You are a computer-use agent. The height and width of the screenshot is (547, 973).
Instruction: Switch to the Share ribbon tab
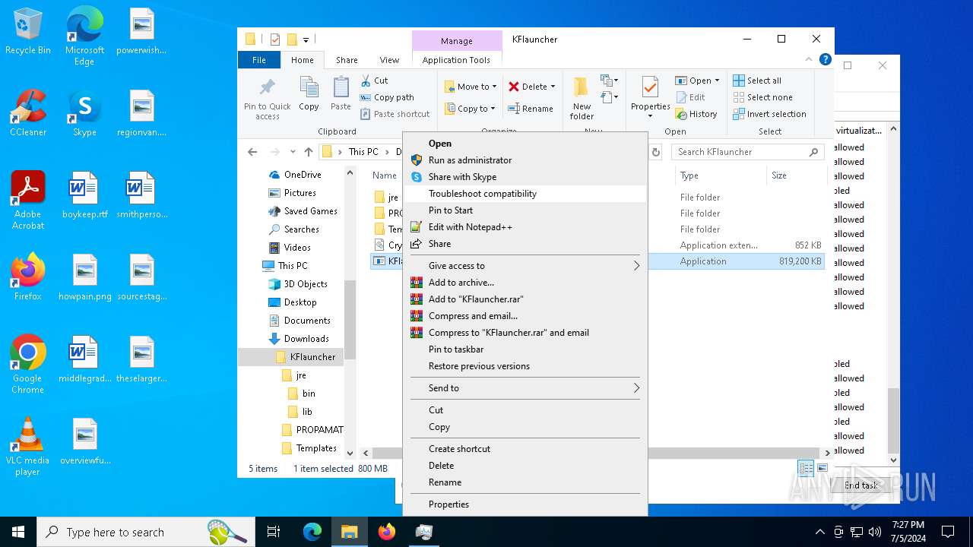(347, 60)
